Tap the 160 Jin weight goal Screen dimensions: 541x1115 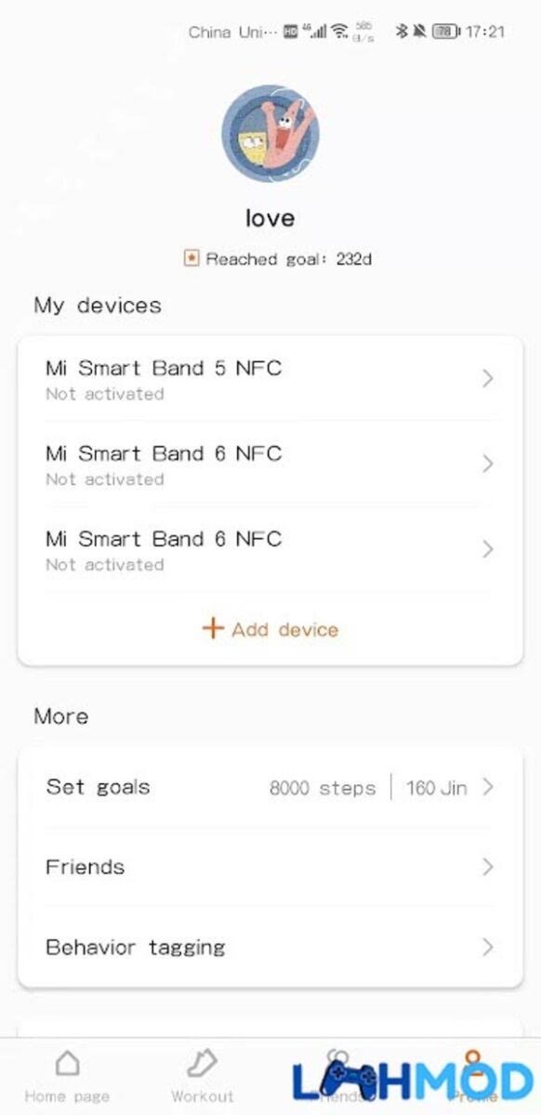click(x=437, y=788)
